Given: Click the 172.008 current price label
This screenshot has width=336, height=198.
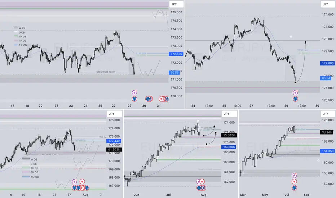Looking at the screenshot, I should tap(327, 63).
